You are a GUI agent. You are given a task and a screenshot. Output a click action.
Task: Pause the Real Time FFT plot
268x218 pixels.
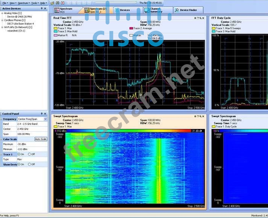pos(195,18)
